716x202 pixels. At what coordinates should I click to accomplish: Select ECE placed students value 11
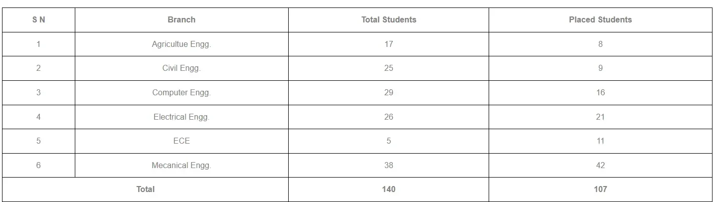[600, 141]
